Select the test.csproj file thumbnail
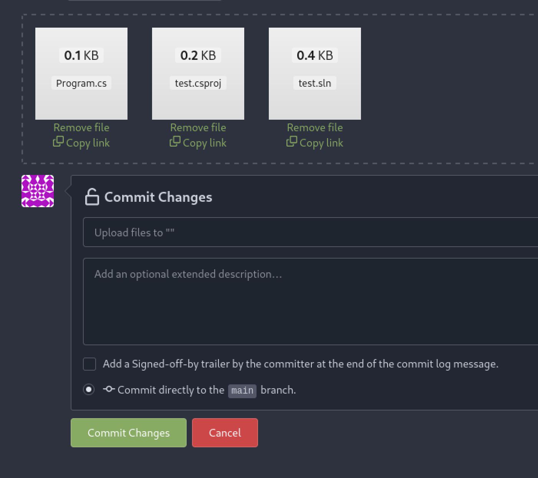The height and width of the screenshot is (478, 538). [x=198, y=74]
